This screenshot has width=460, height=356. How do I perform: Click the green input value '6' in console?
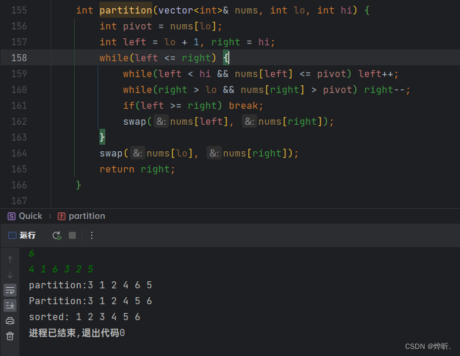(x=32, y=253)
